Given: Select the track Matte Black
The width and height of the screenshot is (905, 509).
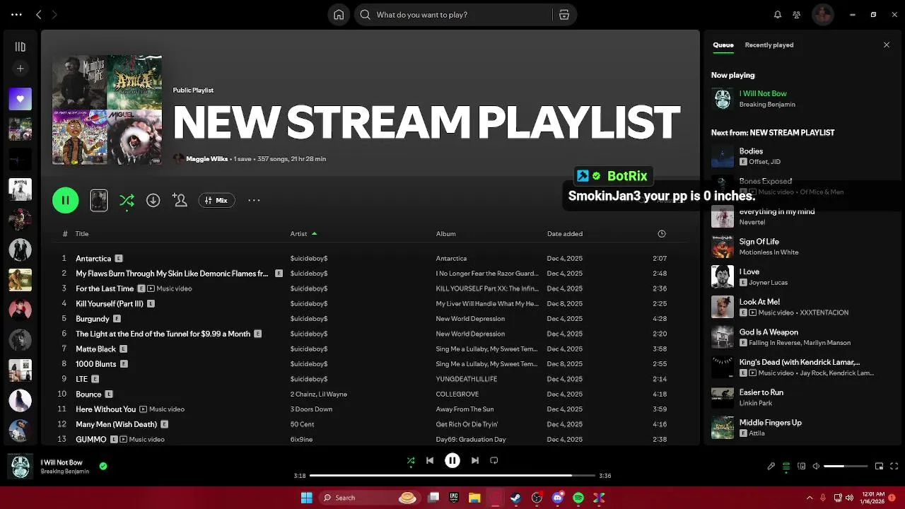Looking at the screenshot, I should click(x=95, y=349).
